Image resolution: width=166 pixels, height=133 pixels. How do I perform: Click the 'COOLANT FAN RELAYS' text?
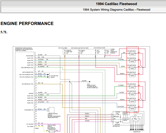point(54,77)
